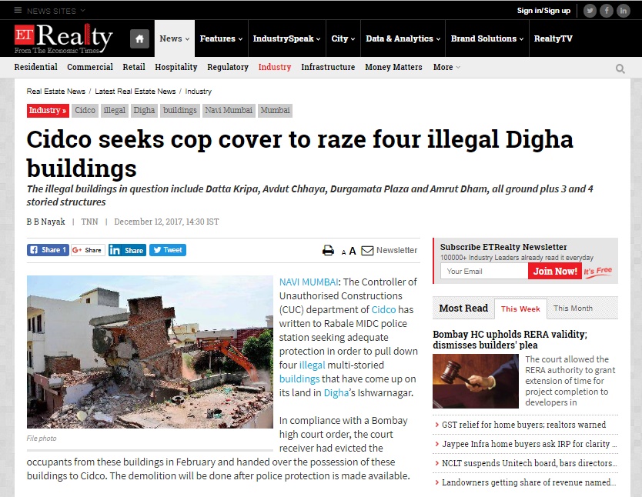Click the red Industry tag
This screenshot has width=642, height=497.
pyautogui.click(x=48, y=111)
